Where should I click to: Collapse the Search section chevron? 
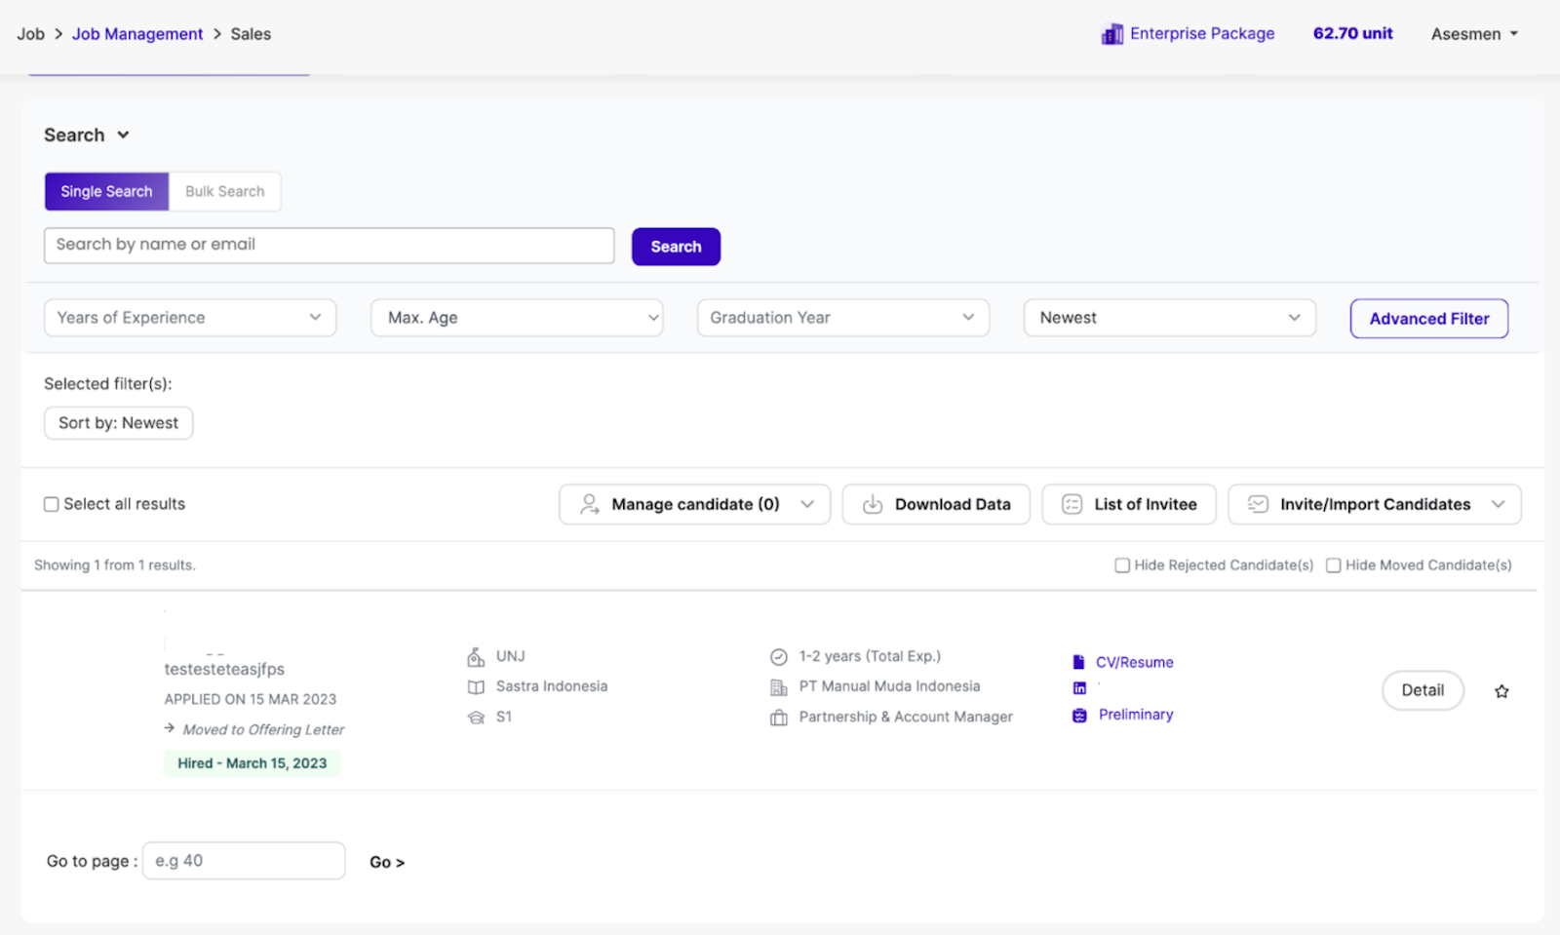(123, 136)
